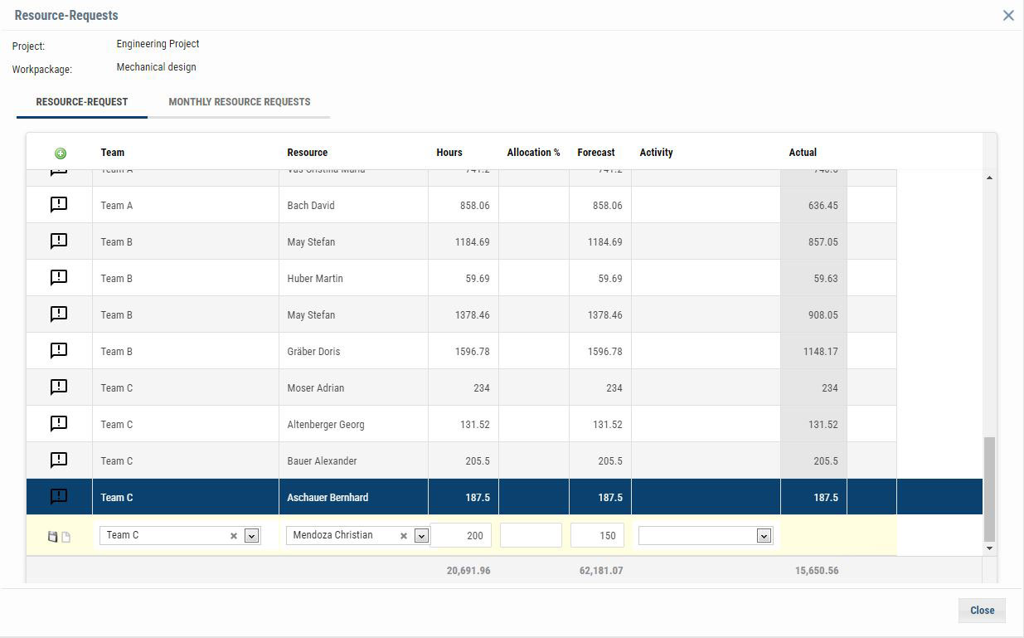1024x638 pixels.
Task: Expand the Activity dropdown in edit row
Action: 764,536
